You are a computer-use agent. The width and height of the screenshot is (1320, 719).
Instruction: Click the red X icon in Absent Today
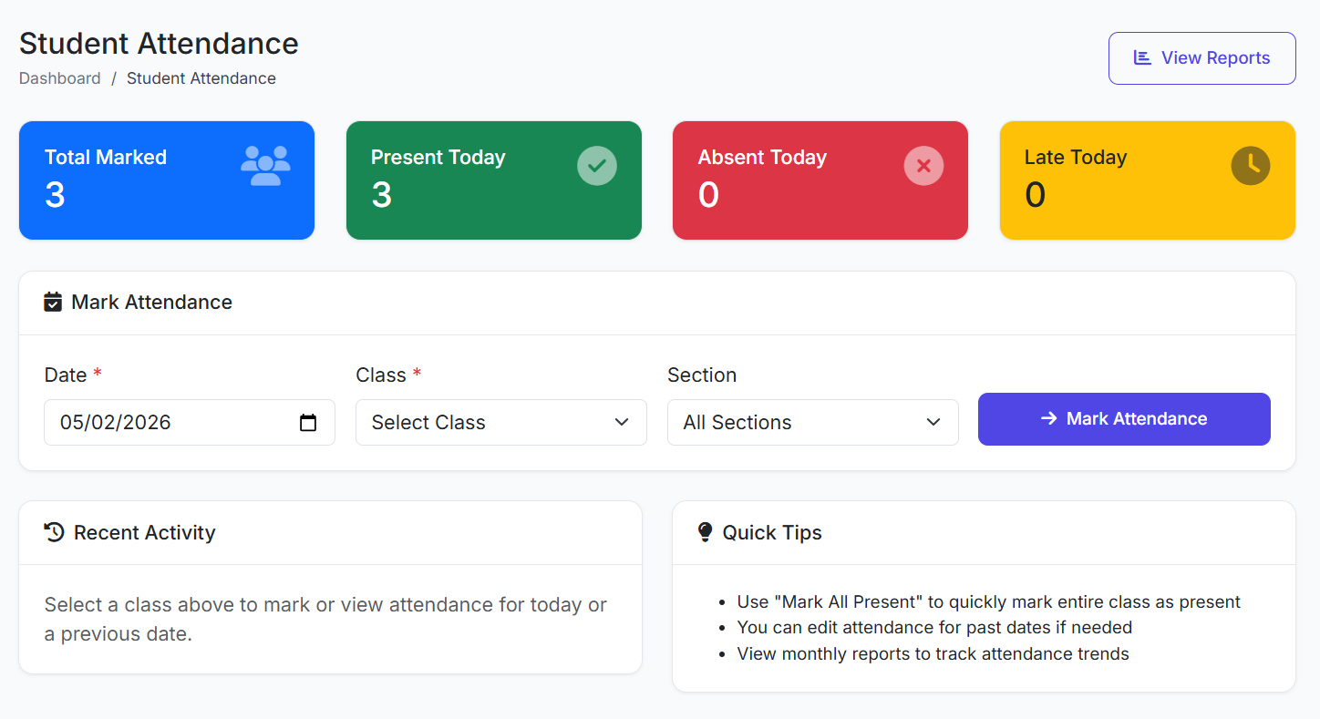click(923, 166)
